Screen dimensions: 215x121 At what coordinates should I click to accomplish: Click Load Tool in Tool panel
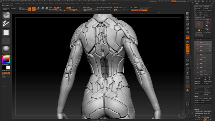tap(199, 6)
